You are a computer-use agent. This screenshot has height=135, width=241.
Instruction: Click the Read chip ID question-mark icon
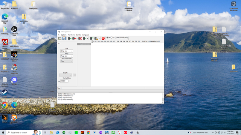92,38
